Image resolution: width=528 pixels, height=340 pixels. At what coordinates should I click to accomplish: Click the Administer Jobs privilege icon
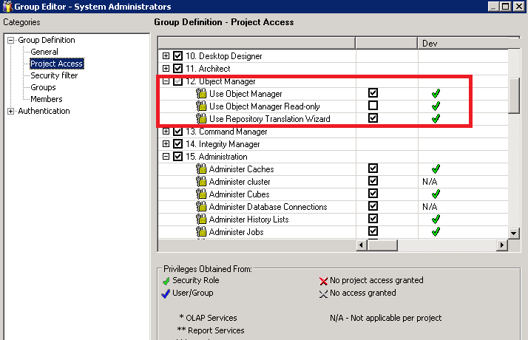(x=201, y=232)
